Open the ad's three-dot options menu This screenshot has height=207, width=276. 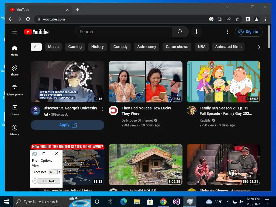tap(102, 109)
